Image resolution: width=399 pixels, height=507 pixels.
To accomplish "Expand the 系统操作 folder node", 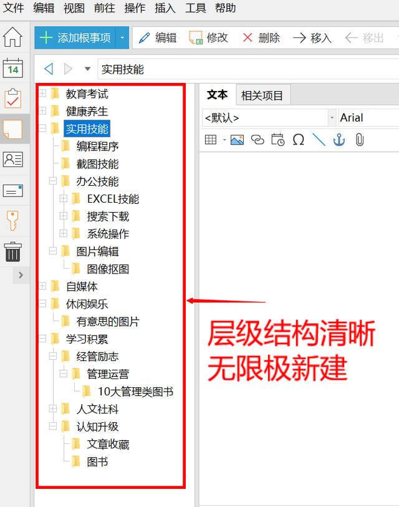I will (x=64, y=233).
